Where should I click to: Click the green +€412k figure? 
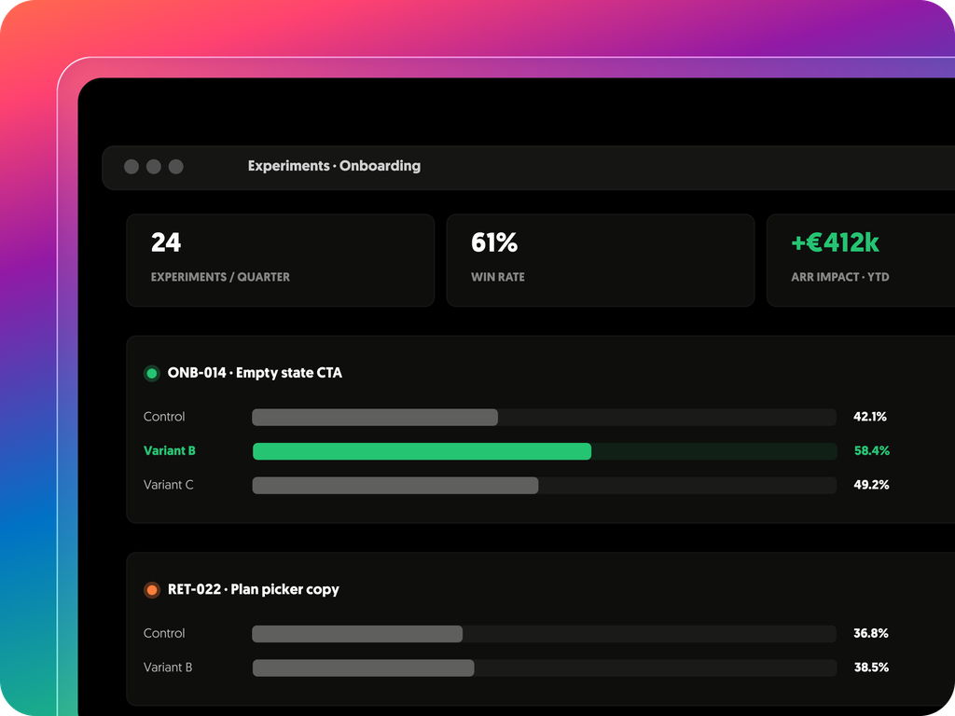tap(835, 242)
